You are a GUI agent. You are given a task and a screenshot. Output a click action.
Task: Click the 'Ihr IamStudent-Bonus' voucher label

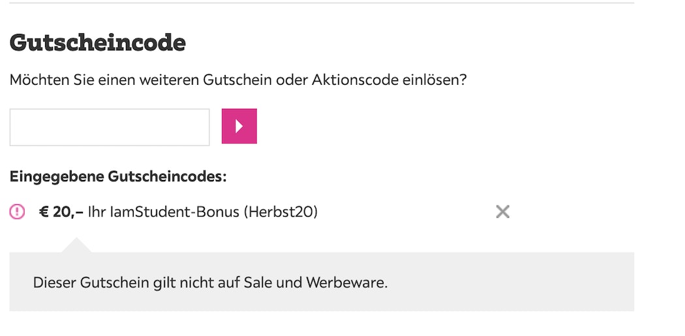tap(163, 212)
